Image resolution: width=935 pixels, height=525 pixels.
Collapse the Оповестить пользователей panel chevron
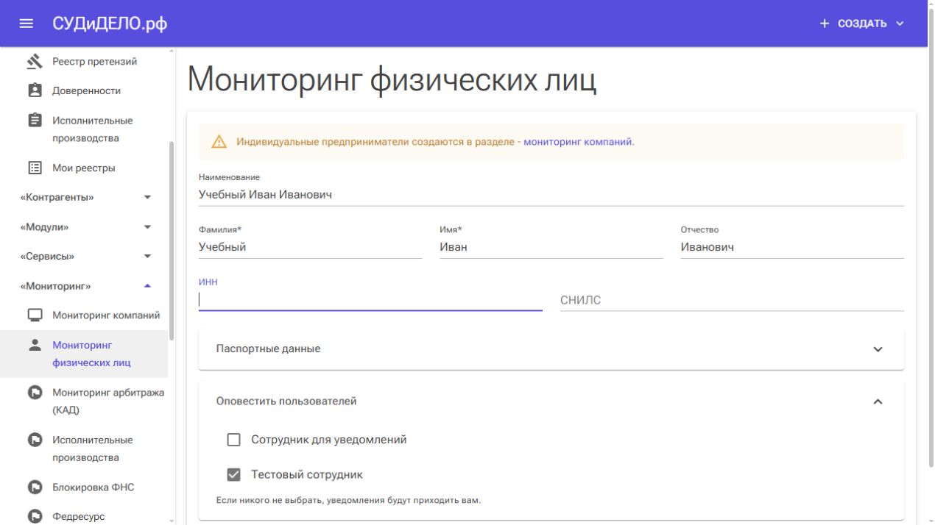878,401
